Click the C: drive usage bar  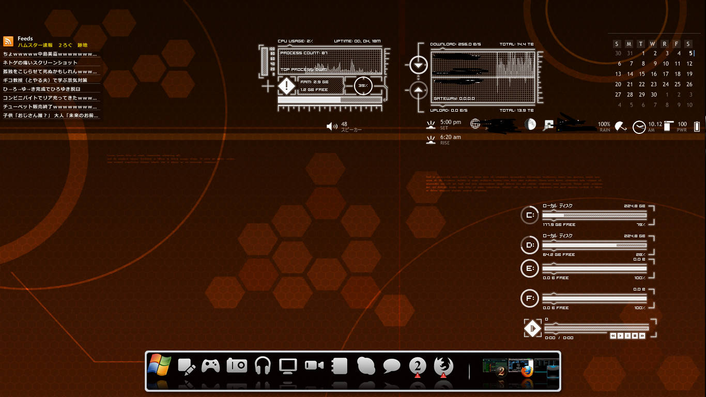click(594, 215)
